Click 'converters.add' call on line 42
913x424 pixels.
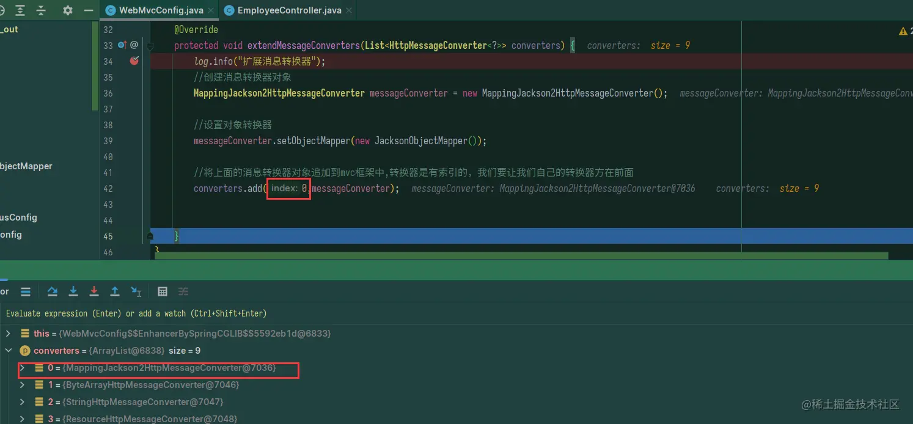pyautogui.click(x=228, y=188)
